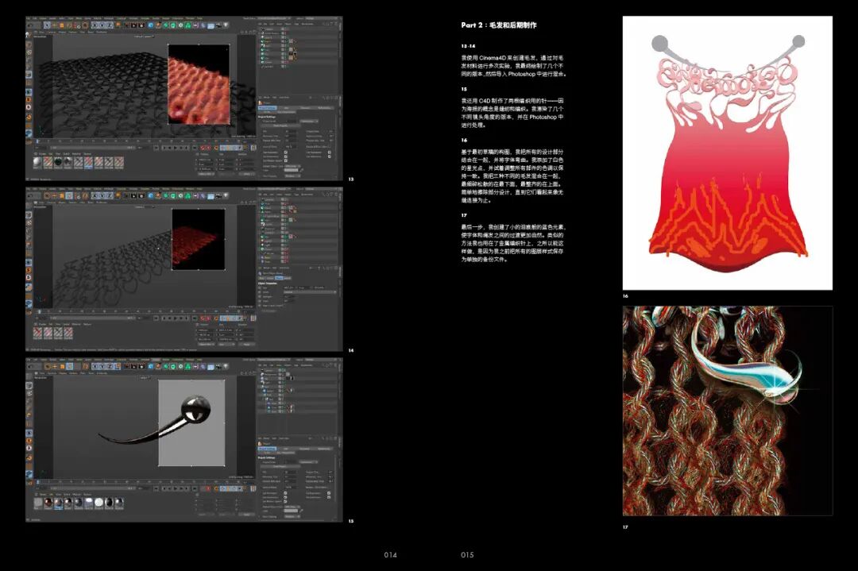Screen dimensions: 858x571
Task: Click the Light bulb icon in figure 15 toolbar
Action: tap(226, 366)
